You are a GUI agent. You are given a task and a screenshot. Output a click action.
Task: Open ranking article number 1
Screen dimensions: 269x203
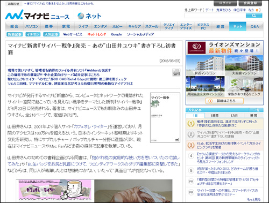[x=227, y=124]
